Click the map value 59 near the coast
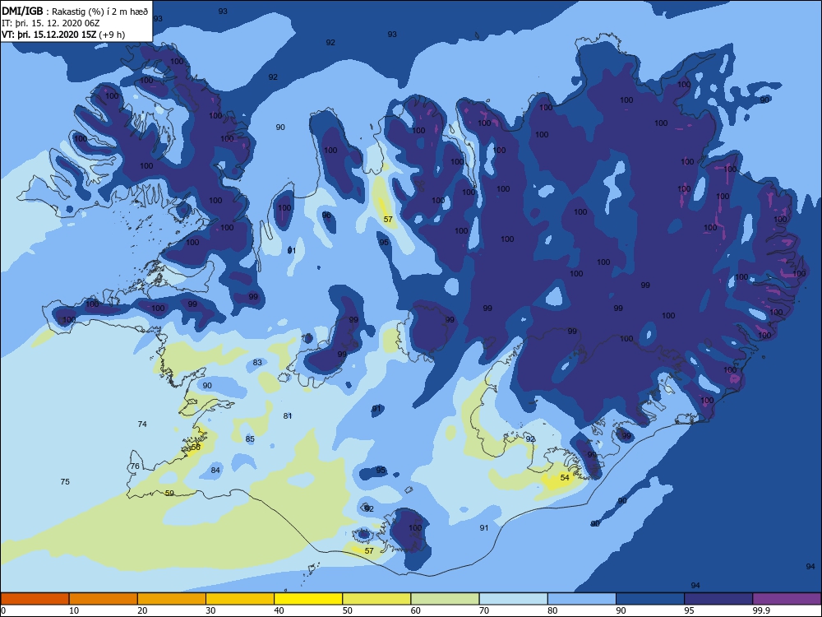The image size is (822, 617). coord(169,493)
